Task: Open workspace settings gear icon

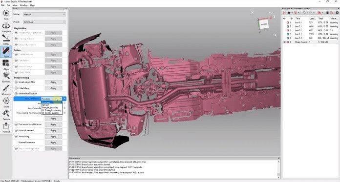Action: pyautogui.click(x=337, y=13)
